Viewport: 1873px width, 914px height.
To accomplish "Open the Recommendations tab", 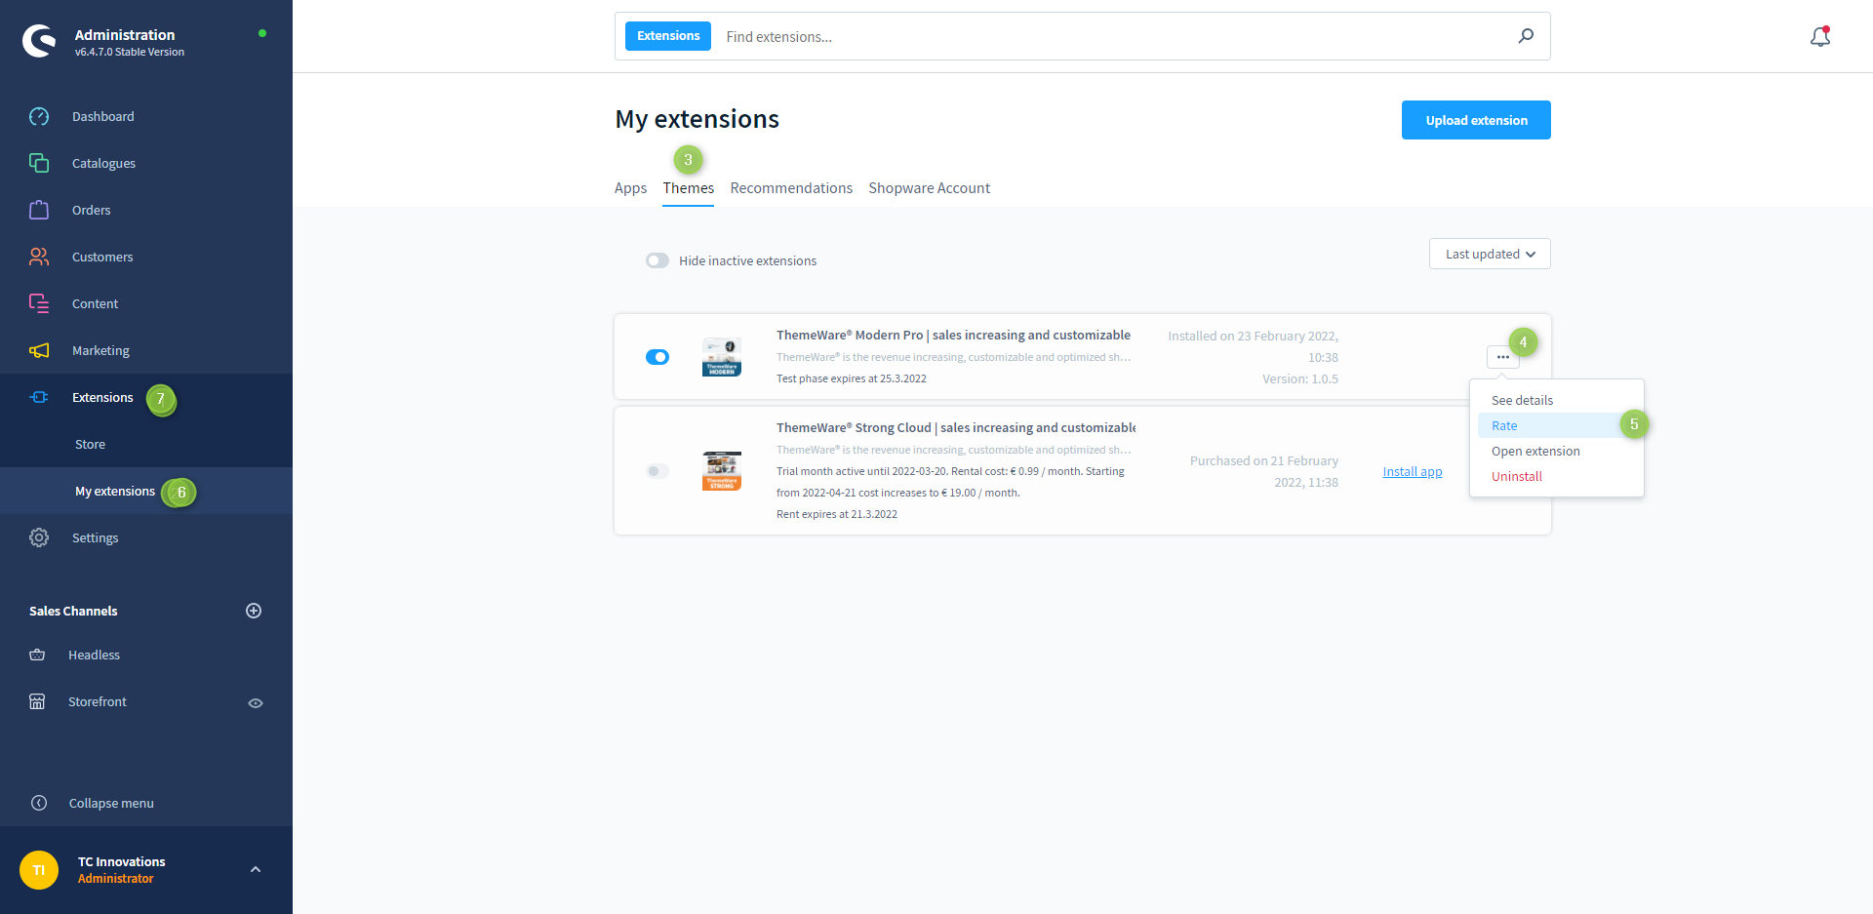I will point(791,188).
